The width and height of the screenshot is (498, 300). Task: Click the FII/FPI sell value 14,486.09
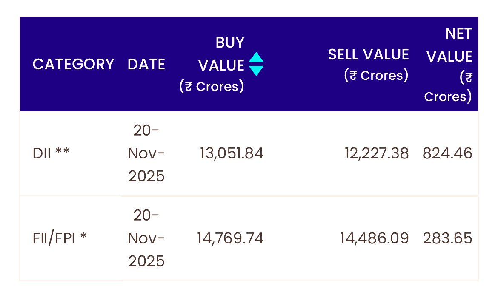[375, 238]
